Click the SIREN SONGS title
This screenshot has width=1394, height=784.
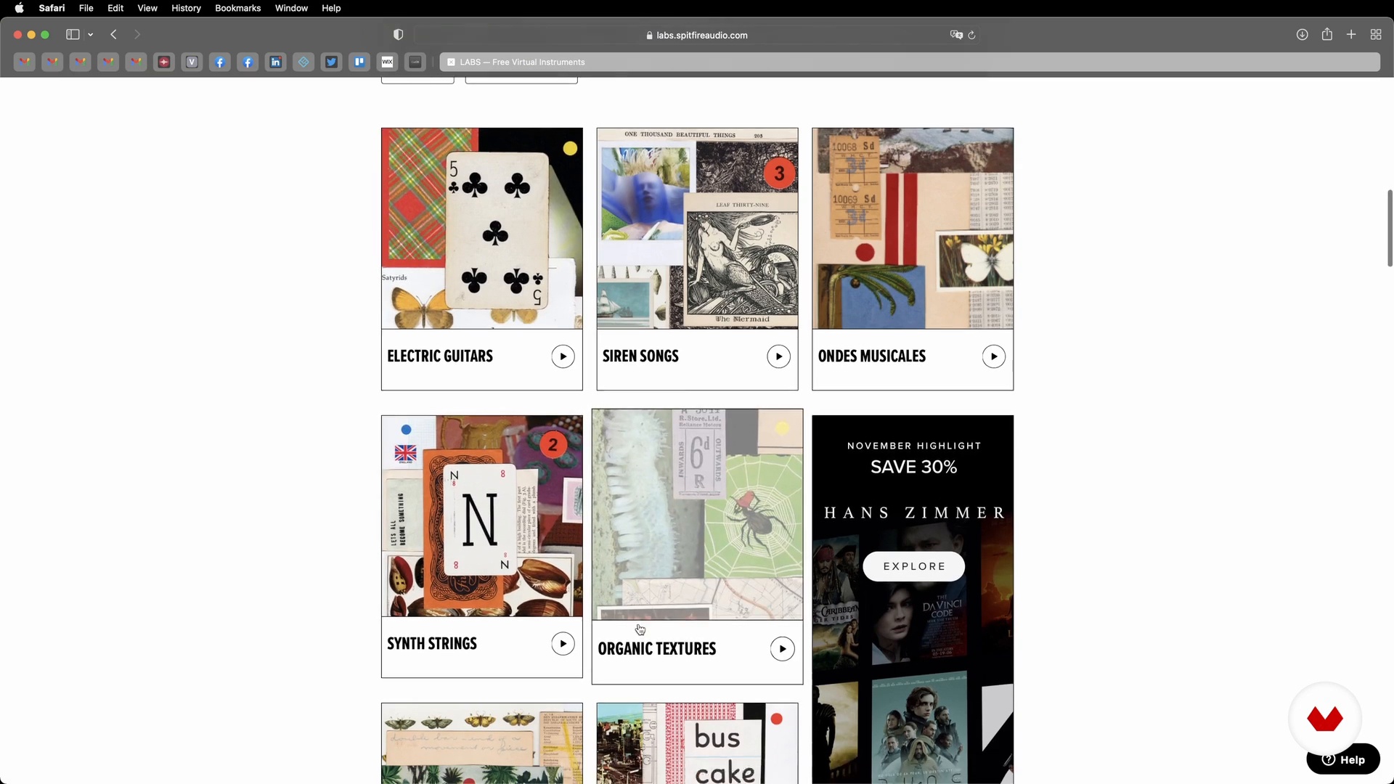coord(640,356)
